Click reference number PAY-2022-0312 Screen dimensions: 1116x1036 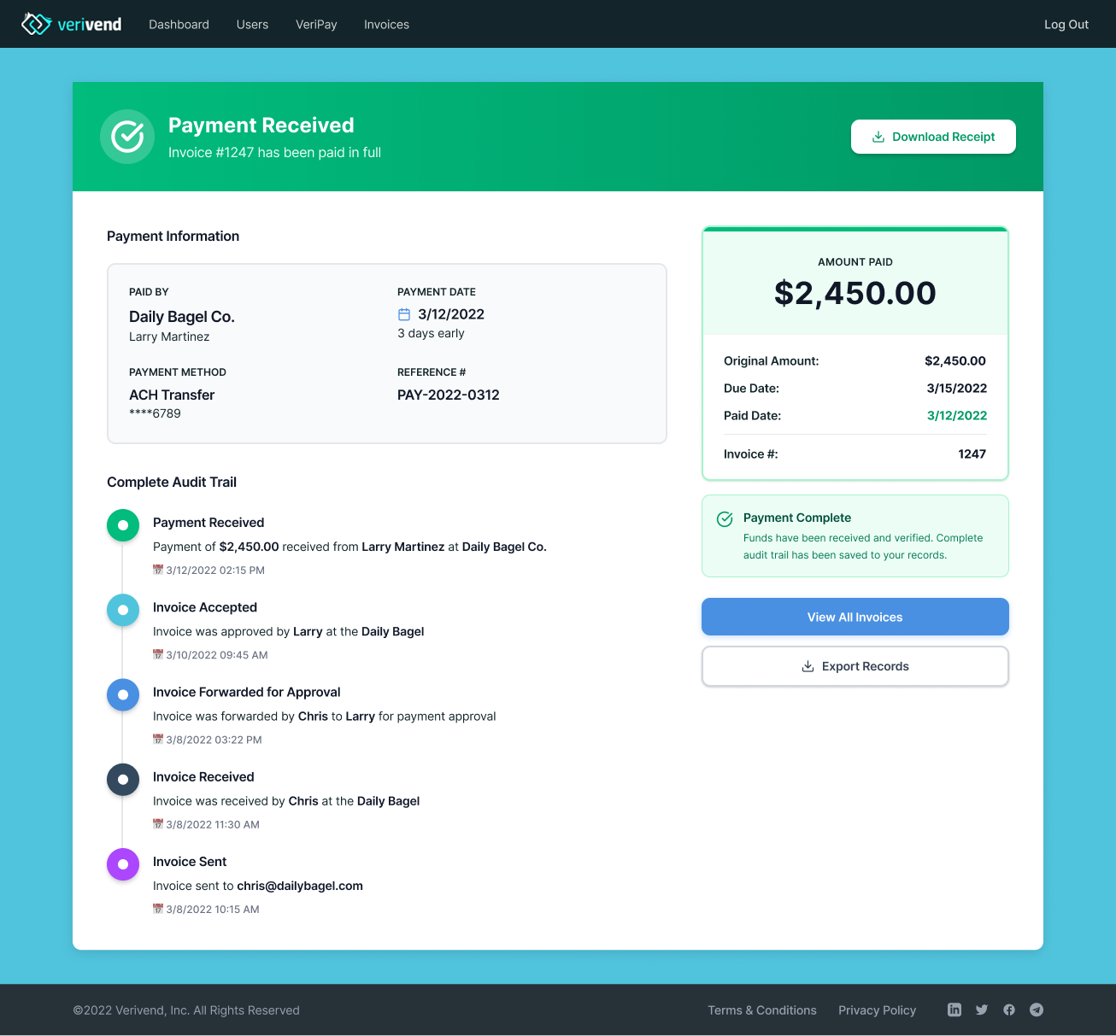449,395
